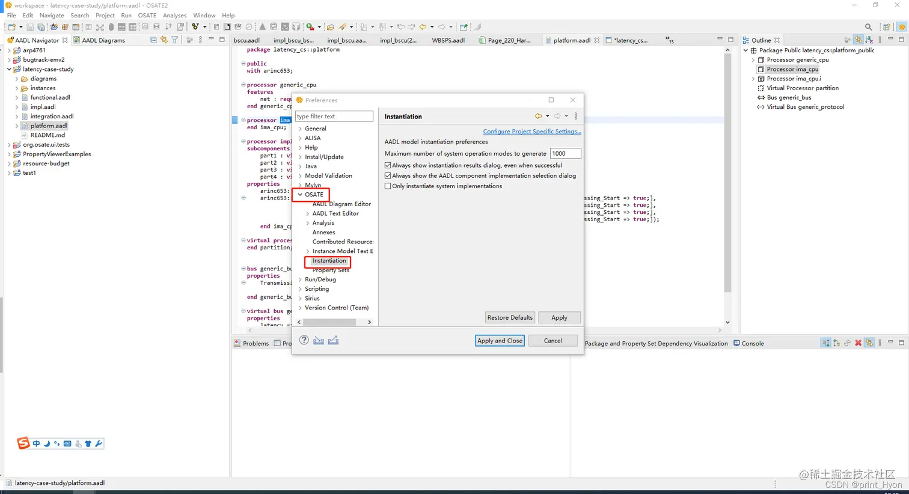
Task: Expand General preferences node
Action: (x=300, y=129)
